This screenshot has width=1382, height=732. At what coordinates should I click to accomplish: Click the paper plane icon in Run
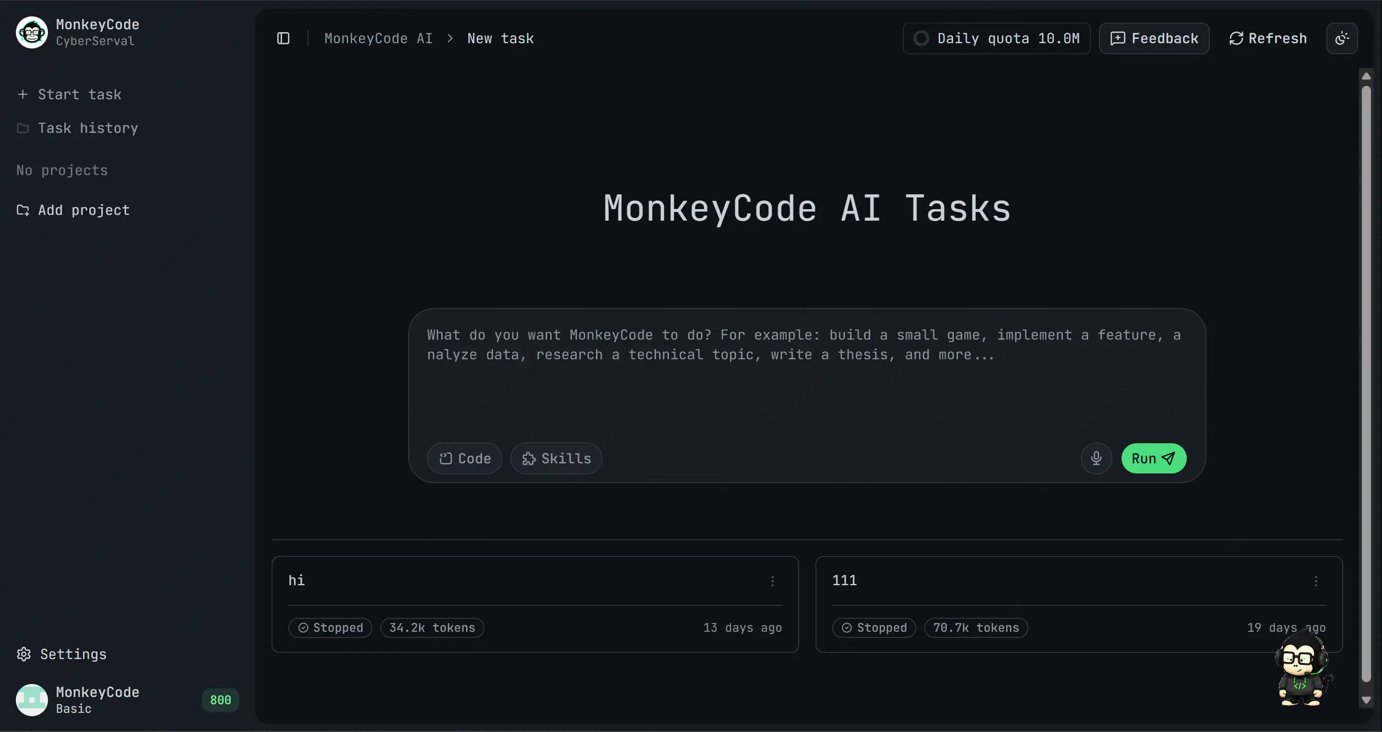pyautogui.click(x=1168, y=458)
